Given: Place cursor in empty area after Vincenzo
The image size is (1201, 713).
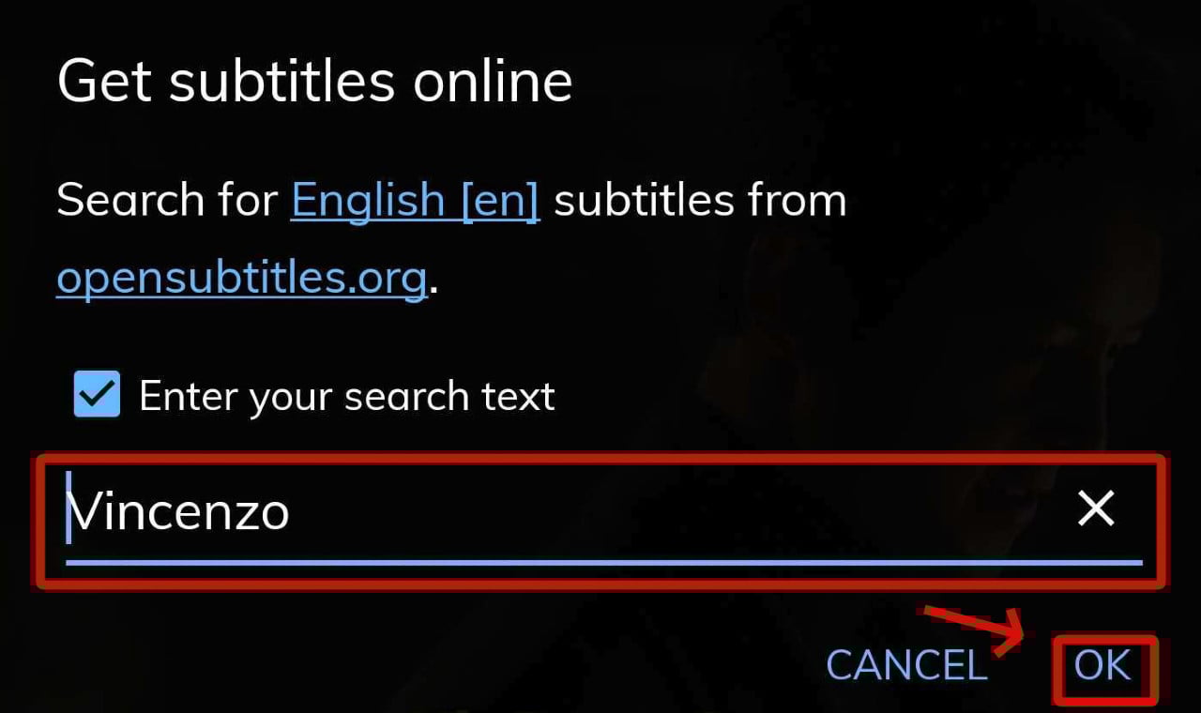Looking at the screenshot, I should coord(676,512).
